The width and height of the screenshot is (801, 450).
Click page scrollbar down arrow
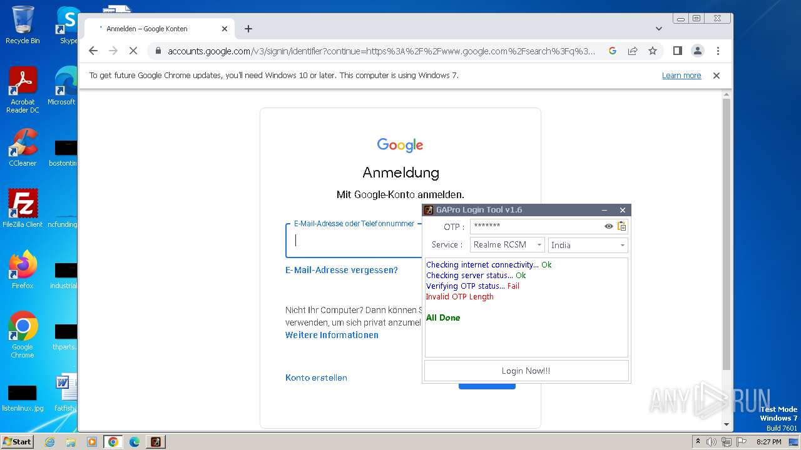tap(727, 424)
